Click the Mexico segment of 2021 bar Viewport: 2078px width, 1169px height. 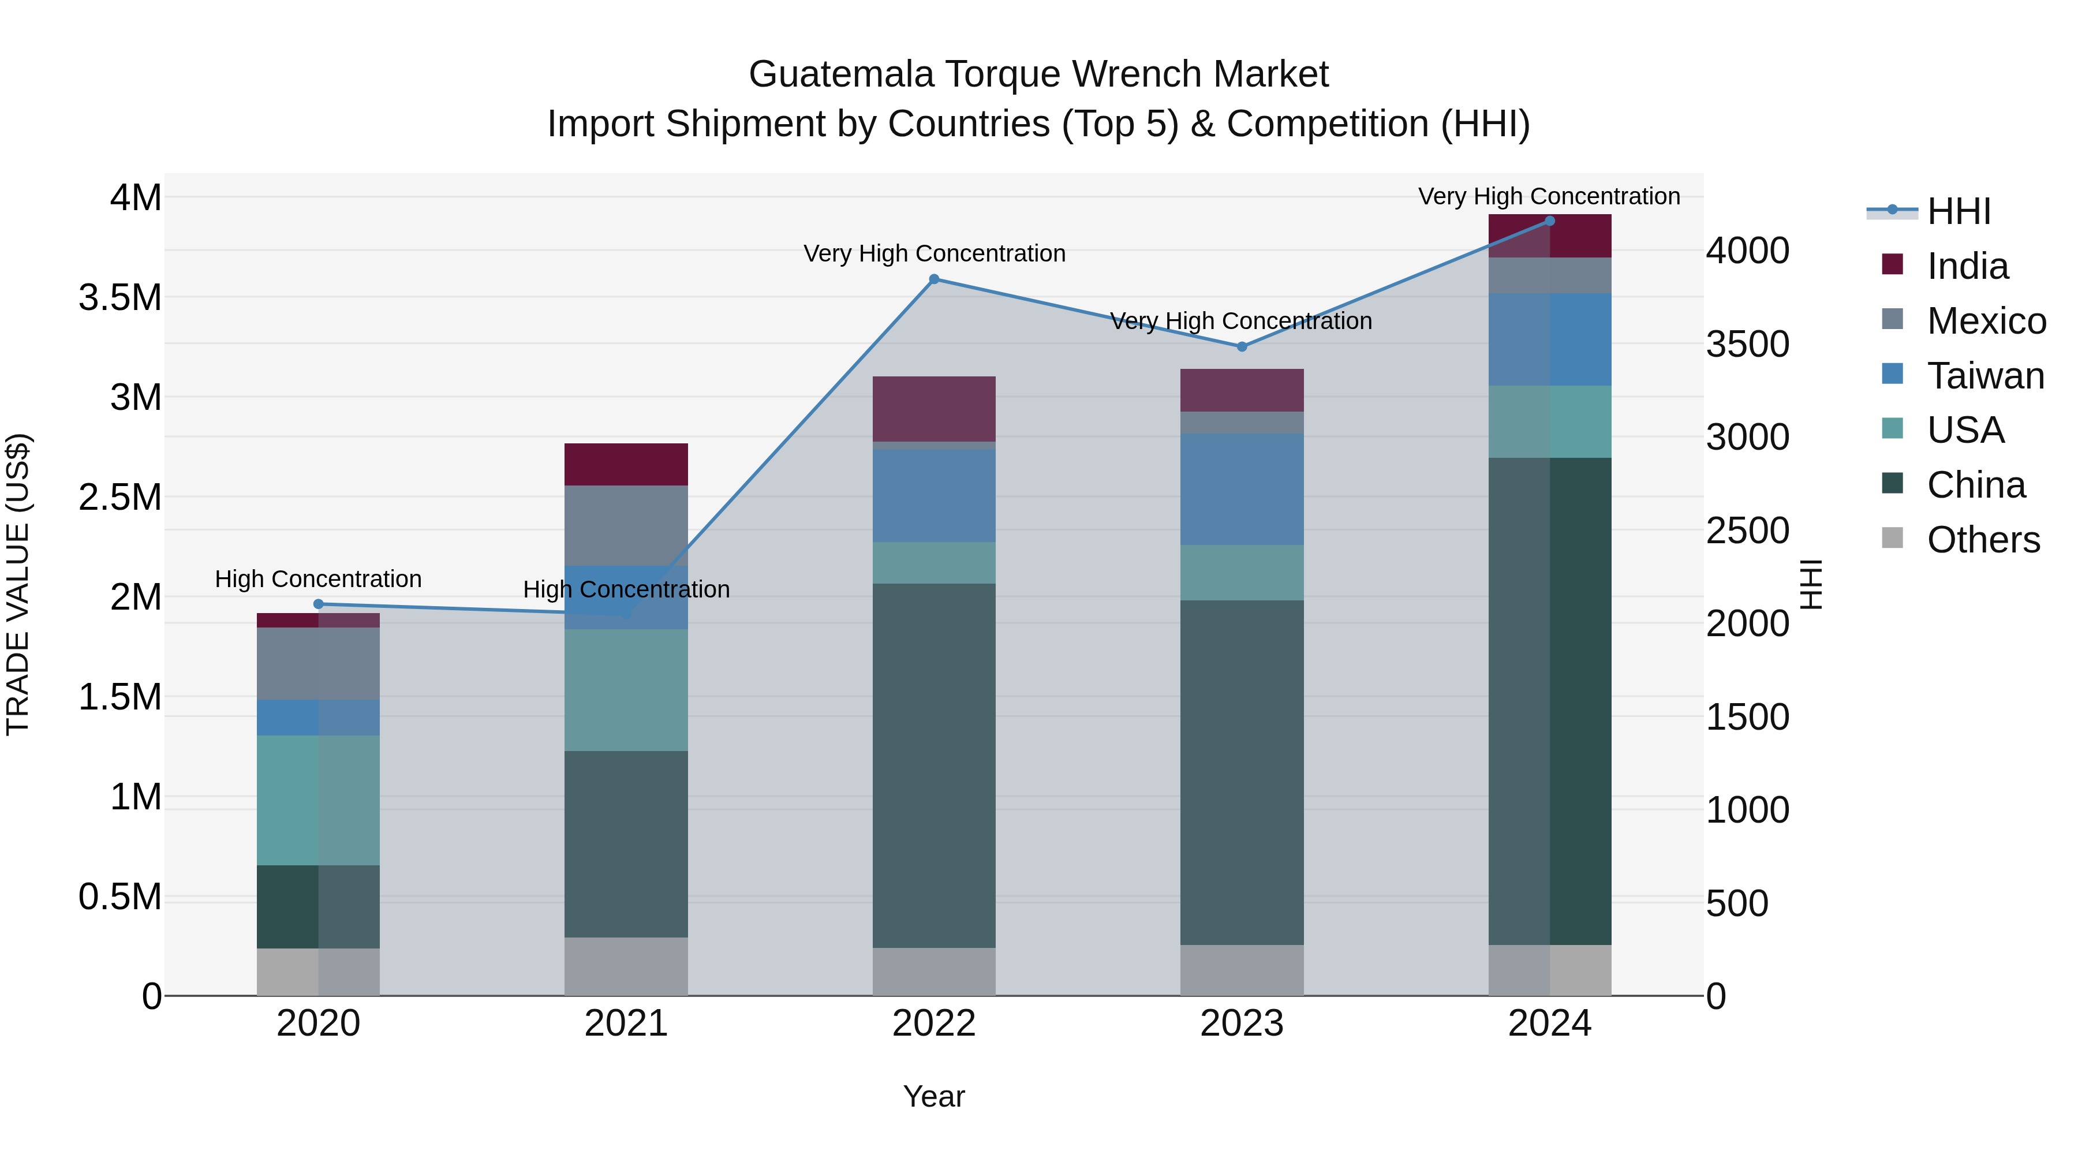click(626, 526)
